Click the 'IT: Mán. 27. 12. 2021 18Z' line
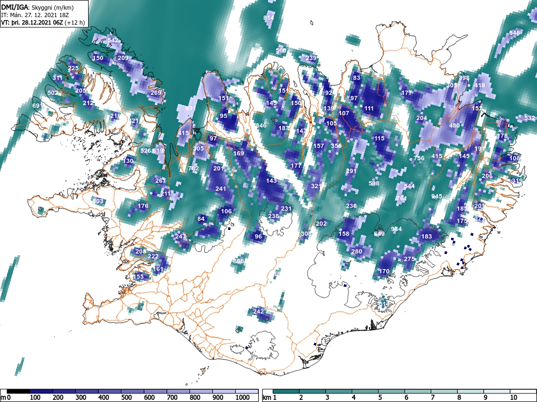The width and height of the screenshot is (537, 402). [35, 15]
